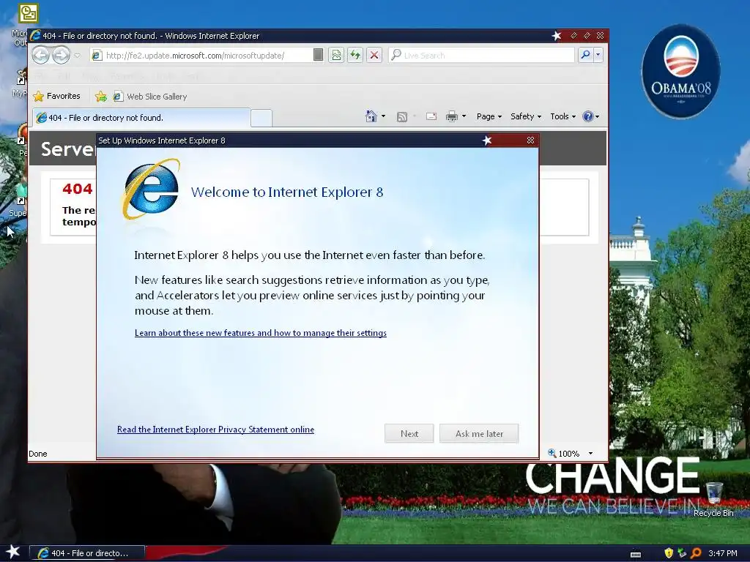Select the Recycle Bin desktop icon
This screenshot has height=562, width=750.
tap(713, 499)
